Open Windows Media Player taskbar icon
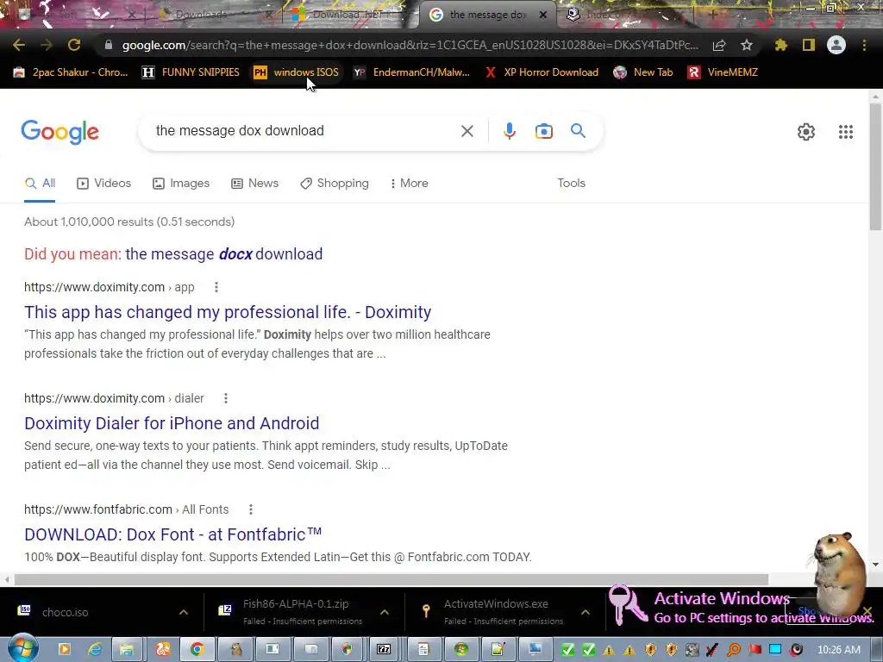This screenshot has height=662, width=883. click(64, 650)
